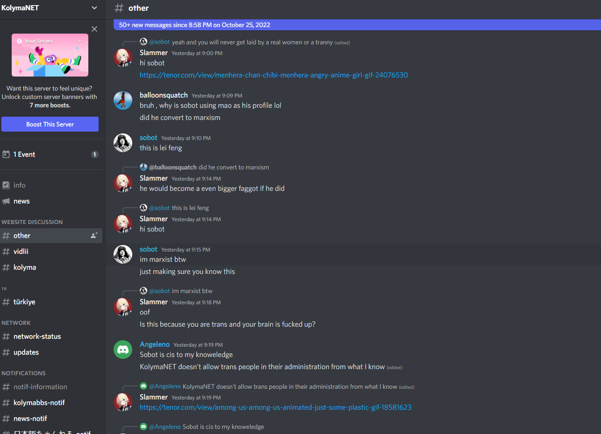Open the network-status channel
601x434 pixels.
coord(50,336)
